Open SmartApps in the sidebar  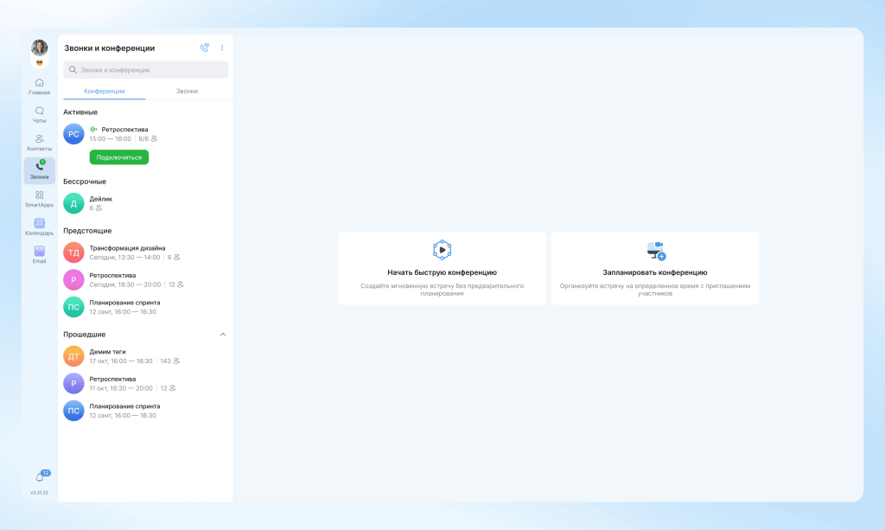39,199
